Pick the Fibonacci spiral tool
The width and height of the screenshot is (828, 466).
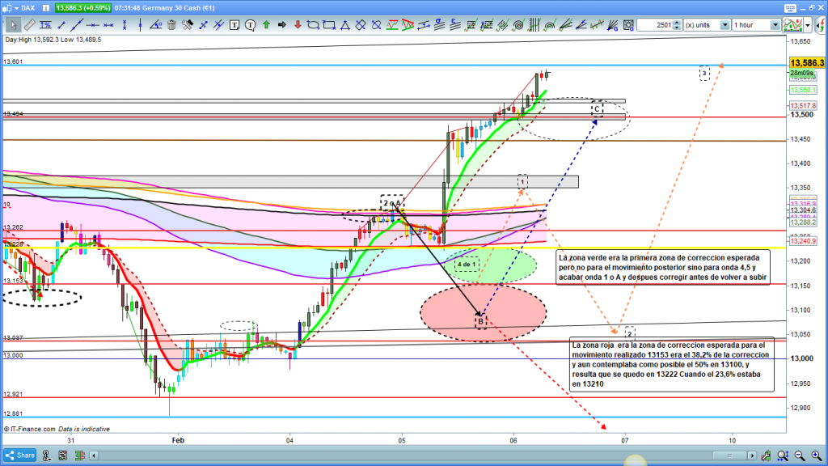[x=518, y=25]
